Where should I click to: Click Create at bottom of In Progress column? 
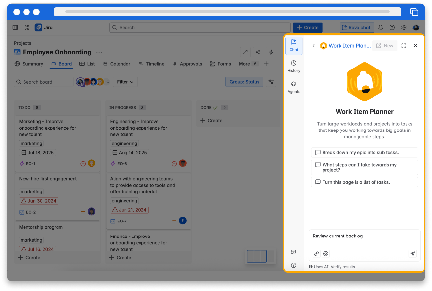click(x=120, y=258)
